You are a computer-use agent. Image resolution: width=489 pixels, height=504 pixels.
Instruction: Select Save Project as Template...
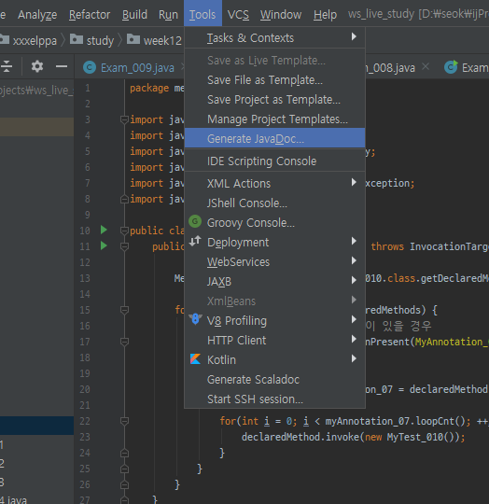[274, 99]
